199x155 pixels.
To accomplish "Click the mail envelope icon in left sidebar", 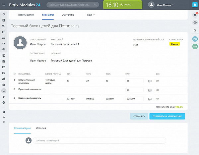I will (x=4, y=43).
